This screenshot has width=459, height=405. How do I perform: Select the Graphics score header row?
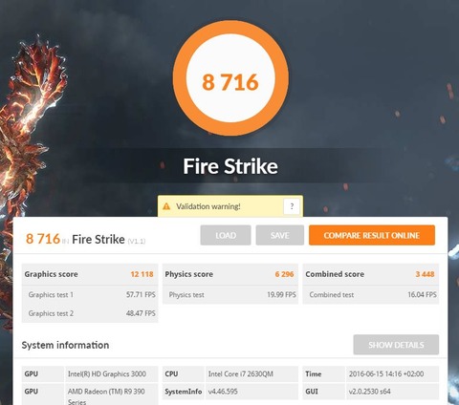(90, 274)
